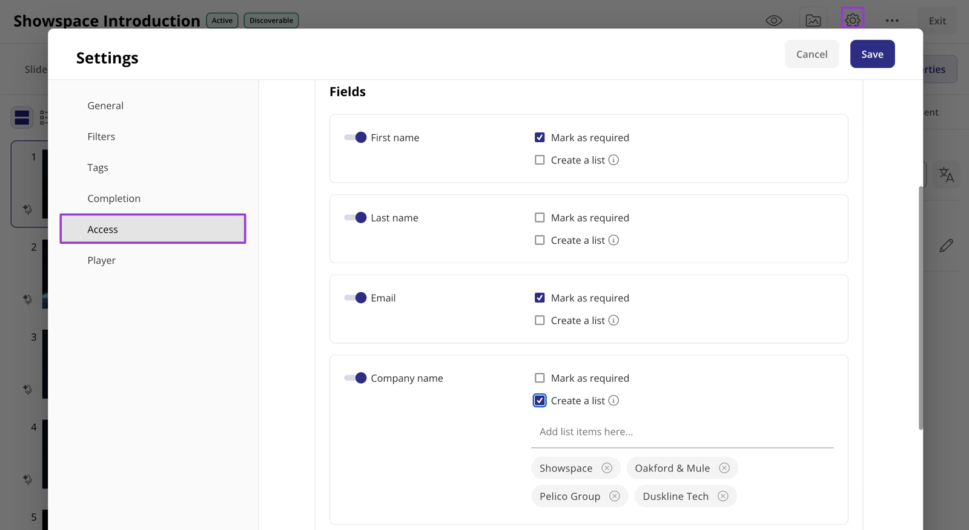Screen dimensions: 969x530
Task: Check Mark as required for Last name
Action: [540, 218]
